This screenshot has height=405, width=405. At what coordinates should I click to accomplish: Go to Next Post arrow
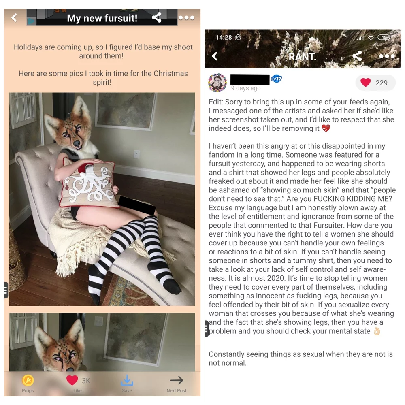click(177, 384)
